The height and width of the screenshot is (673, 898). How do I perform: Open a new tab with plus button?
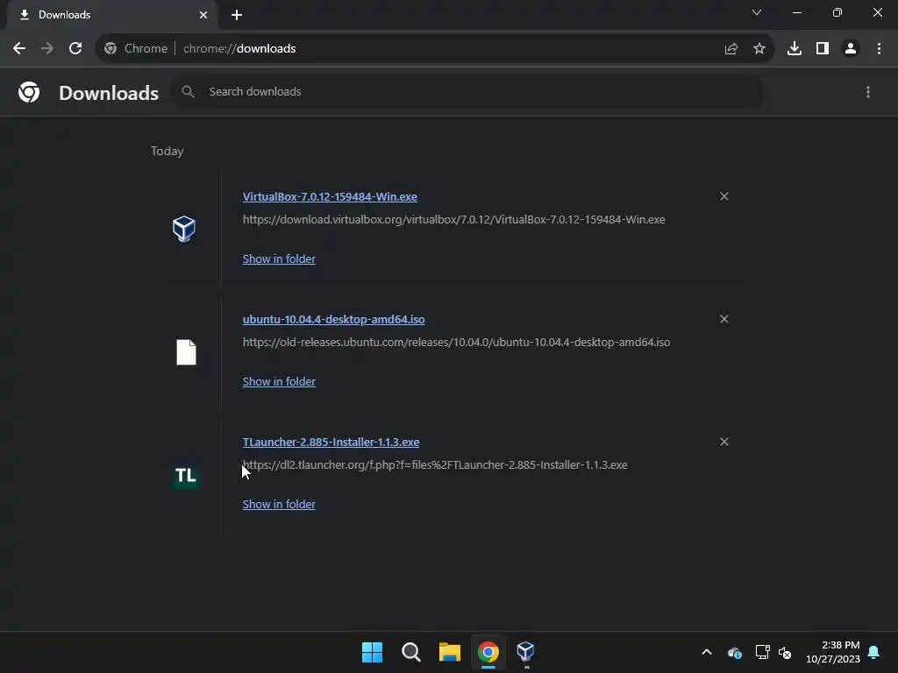click(237, 15)
